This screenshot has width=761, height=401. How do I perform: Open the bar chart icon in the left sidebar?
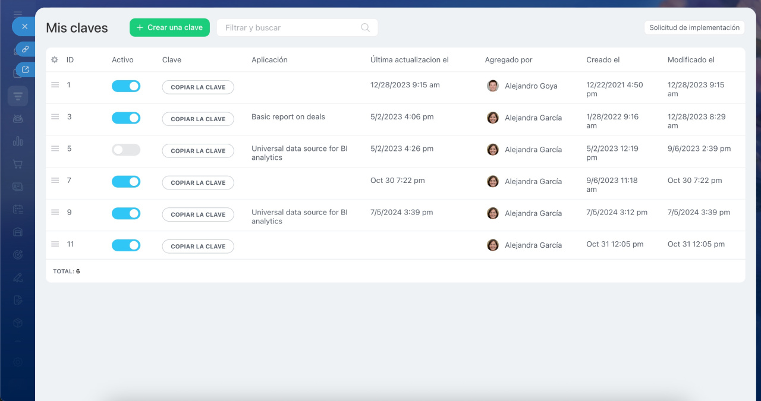[x=18, y=141]
